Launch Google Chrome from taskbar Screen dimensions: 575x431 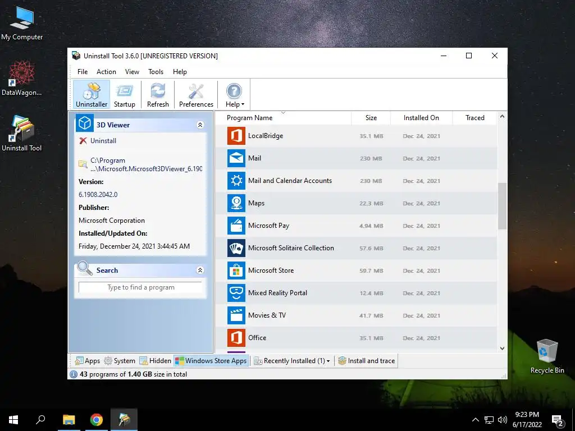pos(97,420)
